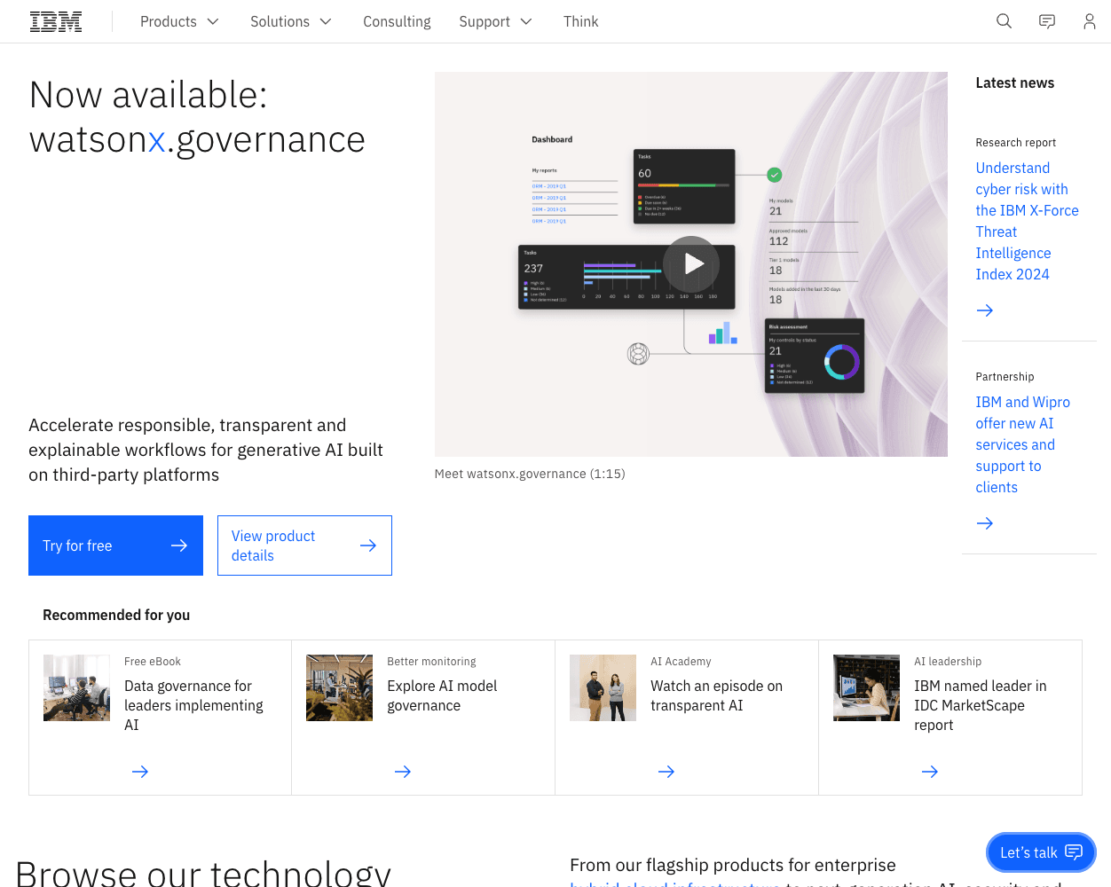
Task: Expand the Support menu
Action: 495,21
